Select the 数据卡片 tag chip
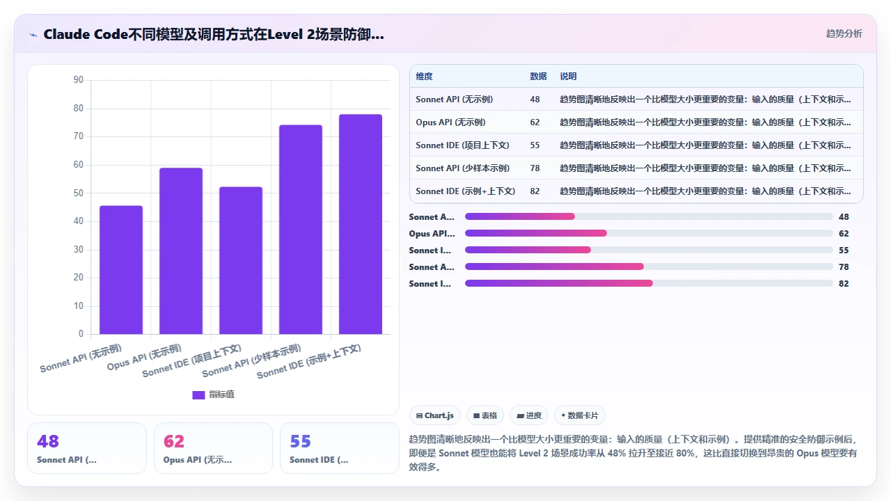 click(580, 415)
